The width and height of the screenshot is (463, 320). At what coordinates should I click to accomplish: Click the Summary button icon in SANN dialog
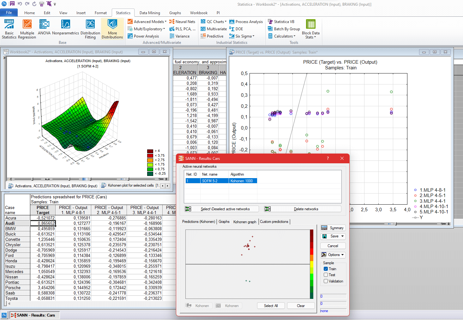(324, 228)
